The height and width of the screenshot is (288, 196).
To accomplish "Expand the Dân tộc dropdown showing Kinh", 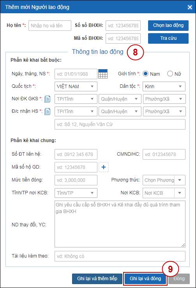I will 164,86.
